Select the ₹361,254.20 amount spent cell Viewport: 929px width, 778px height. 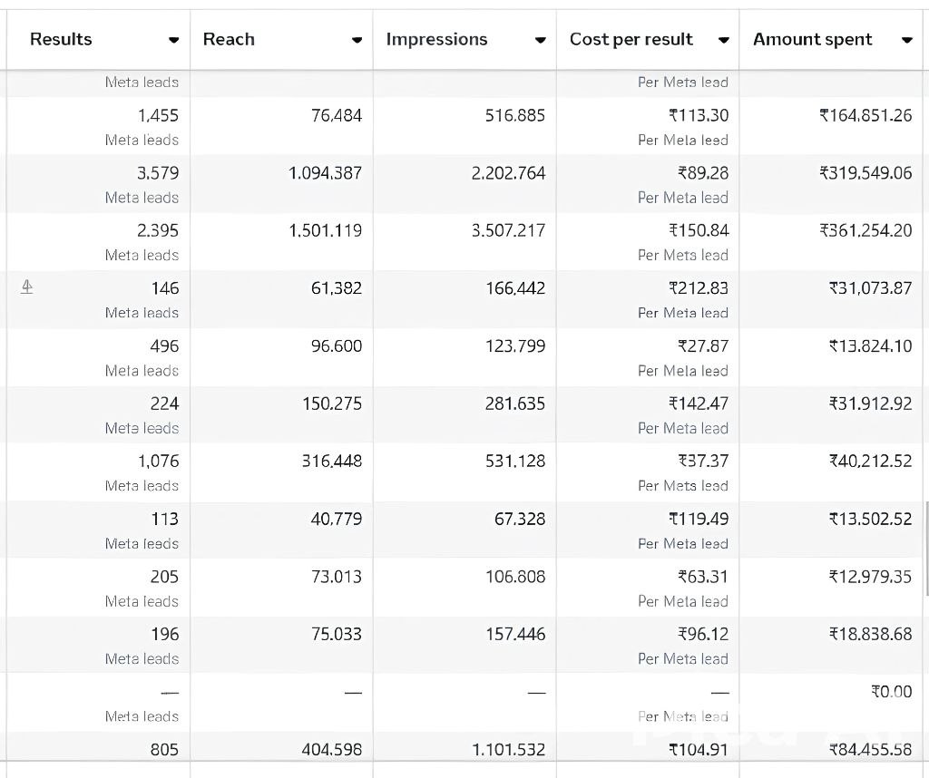point(865,230)
